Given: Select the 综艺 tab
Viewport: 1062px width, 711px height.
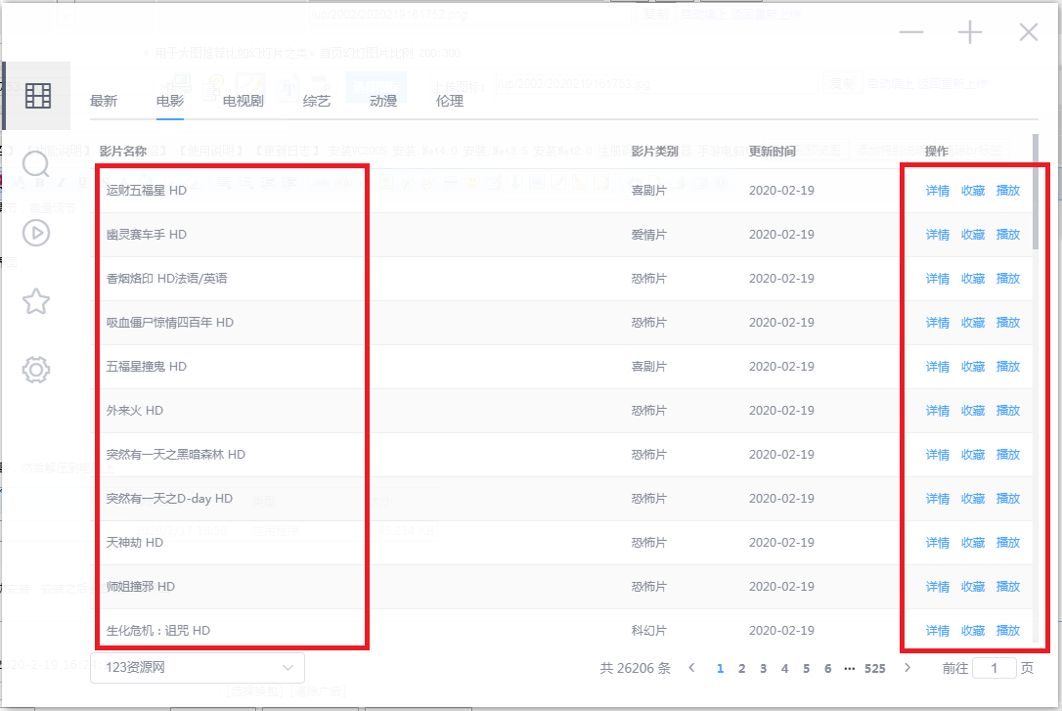Looking at the screenshot, I should 316,101.
